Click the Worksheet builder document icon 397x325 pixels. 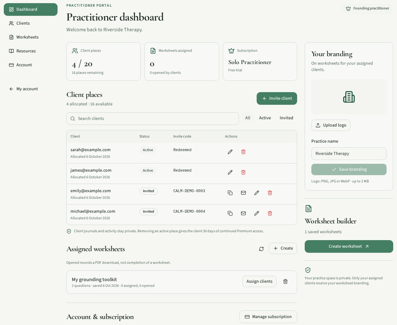pyautogui.click(x=308, y=209)
